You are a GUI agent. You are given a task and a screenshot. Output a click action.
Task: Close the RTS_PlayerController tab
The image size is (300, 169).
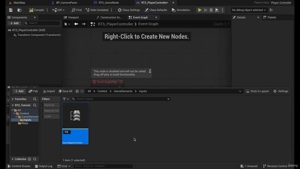[x=173, y=3]
